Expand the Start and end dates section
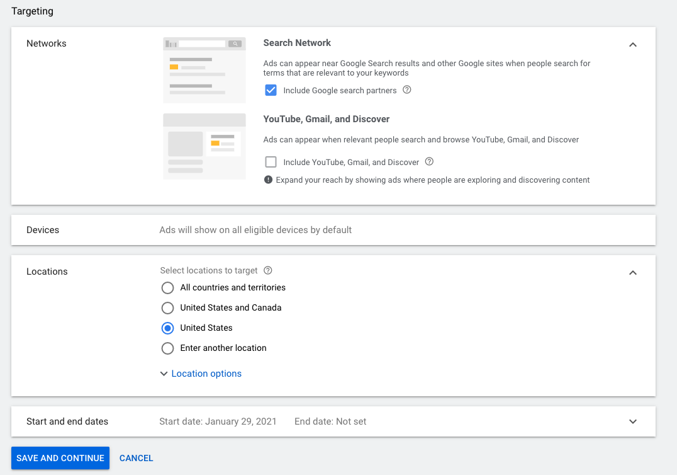Image resolution: width=677 pixels, height=475 pixels. [x=633, y=421]
